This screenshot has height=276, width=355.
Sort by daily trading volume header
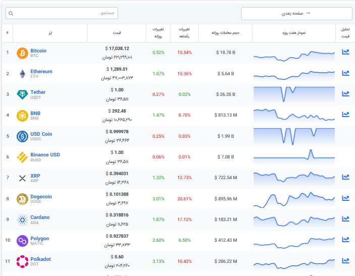click(x=225, y=33)
